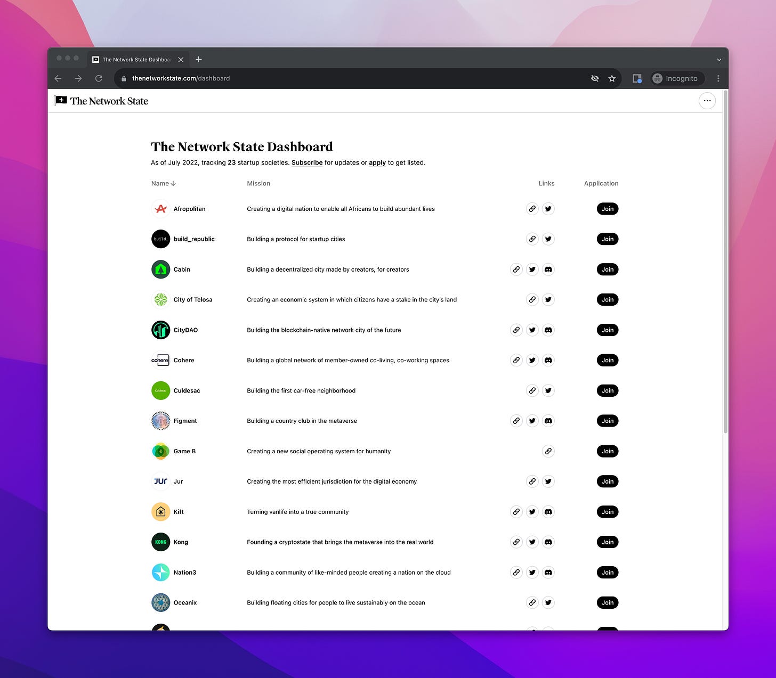
Task: Open Kong website link icon
Action: [x=516, y=542]
